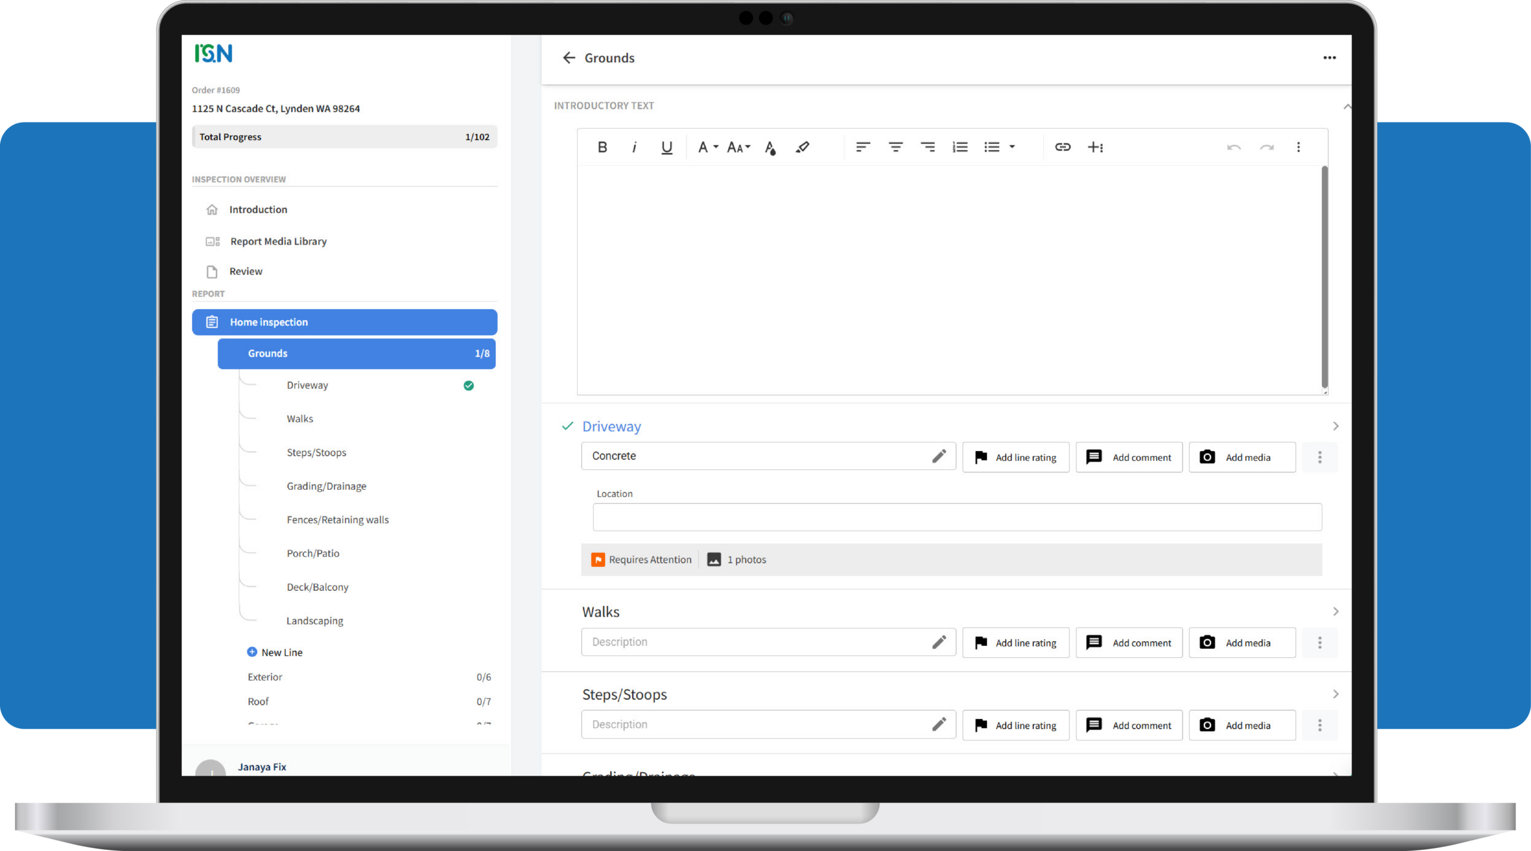Toggle bold formatting in the editor toolbar
Image resolution: width=1531 pixels, height=851 pixels.
coord(602,147)
